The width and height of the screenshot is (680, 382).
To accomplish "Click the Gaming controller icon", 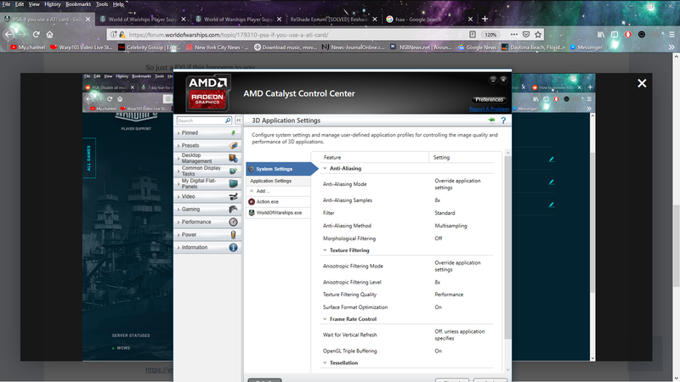I will click(x=233, y=209).
